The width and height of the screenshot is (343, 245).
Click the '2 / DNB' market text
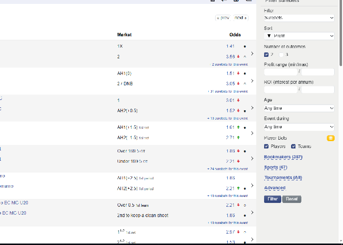pos(125,84)
